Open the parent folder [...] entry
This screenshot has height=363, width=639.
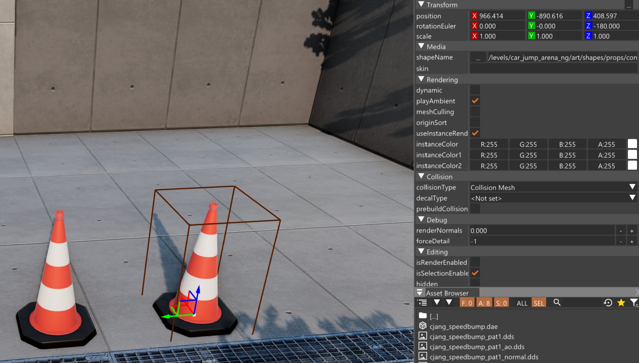pos(434,316)
